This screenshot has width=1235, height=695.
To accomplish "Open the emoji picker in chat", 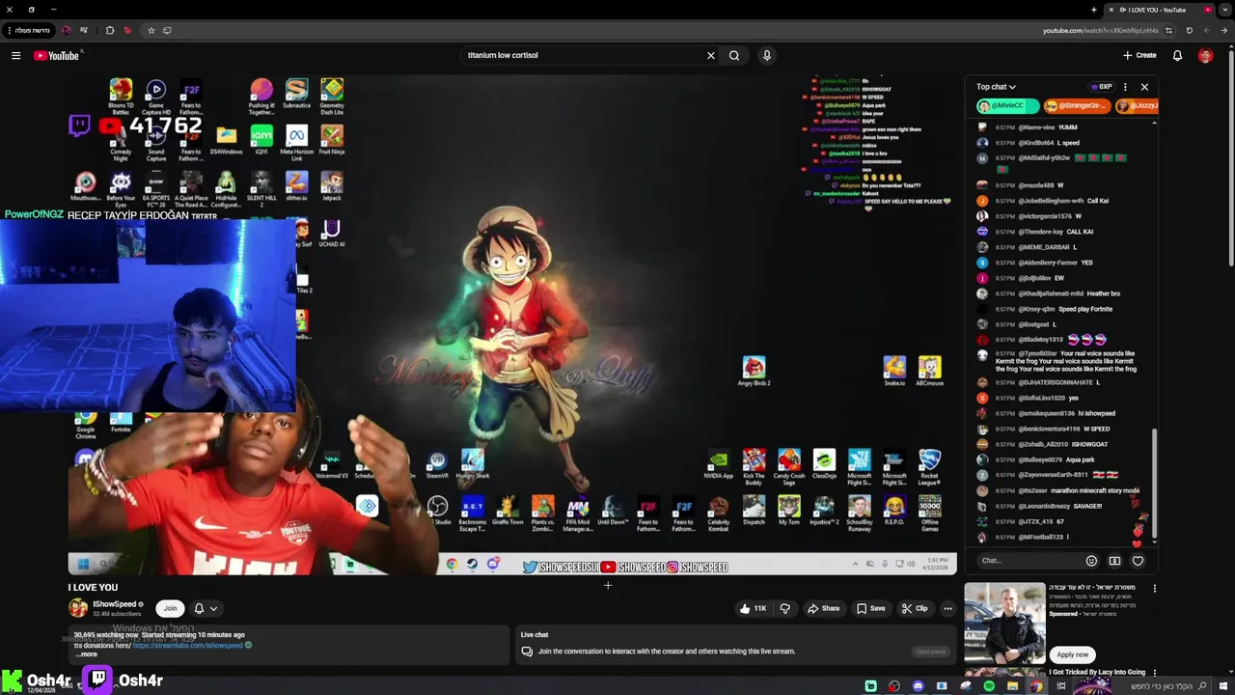I will pos(1091,561).
